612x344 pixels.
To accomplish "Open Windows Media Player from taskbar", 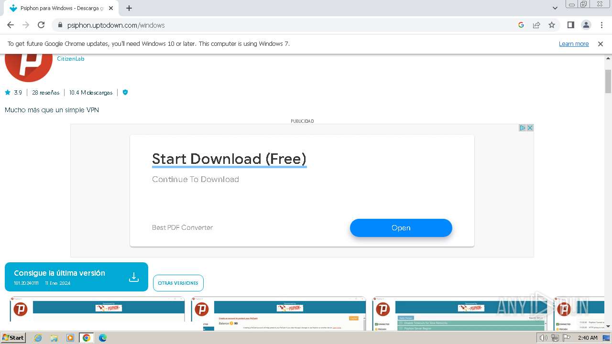I will click(x=70, y=338).
